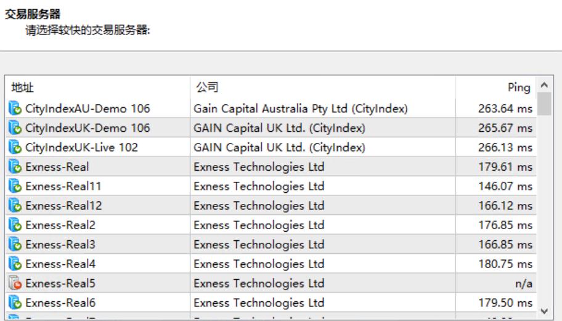Click the scrollbar down arrow
The image size is (562, 321).
544,311
